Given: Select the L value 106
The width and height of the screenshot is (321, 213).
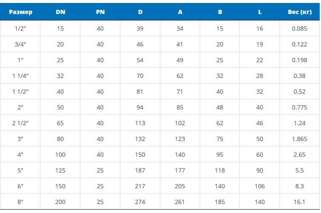Looking at the screenshot, I should (260, 186).
